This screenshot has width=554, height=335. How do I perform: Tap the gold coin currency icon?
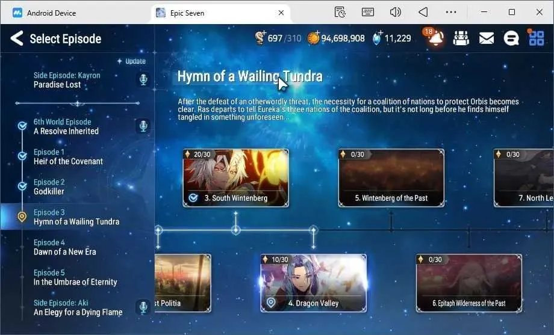coord(313,38)
